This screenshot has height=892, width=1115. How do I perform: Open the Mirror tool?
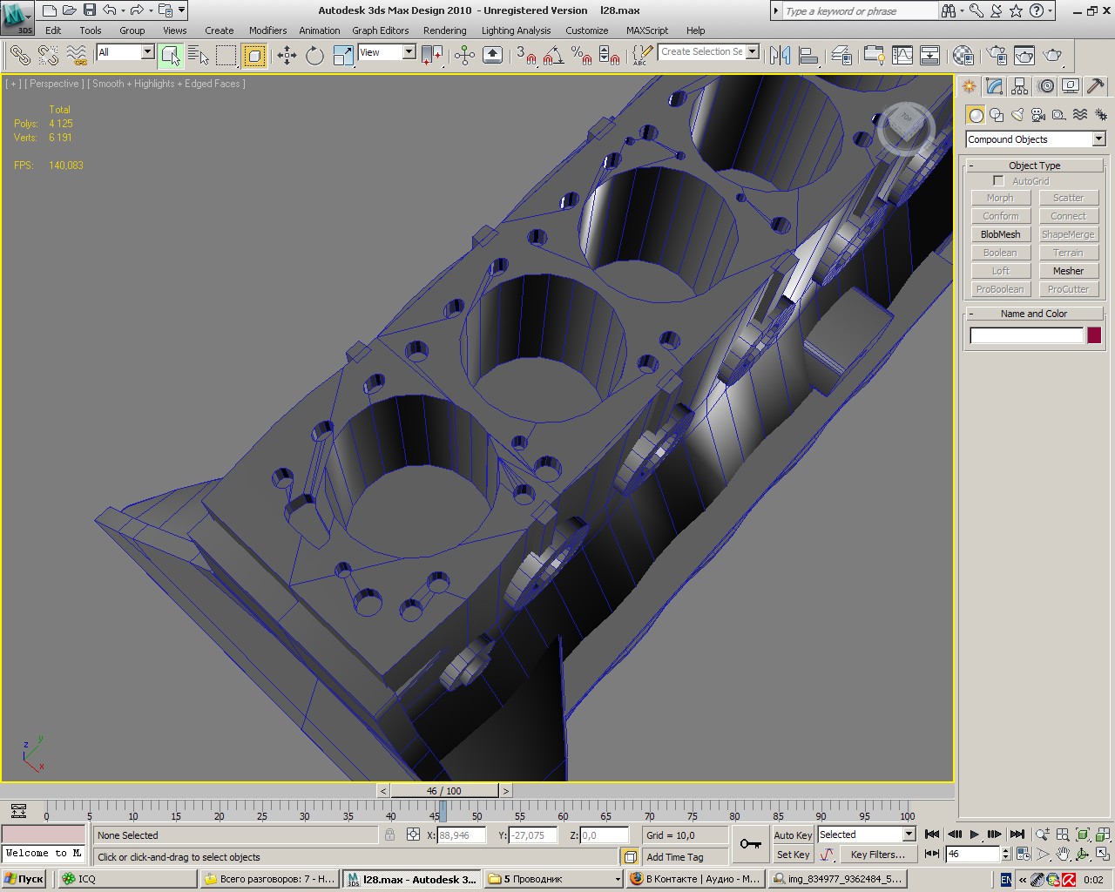tap(780, 56)
